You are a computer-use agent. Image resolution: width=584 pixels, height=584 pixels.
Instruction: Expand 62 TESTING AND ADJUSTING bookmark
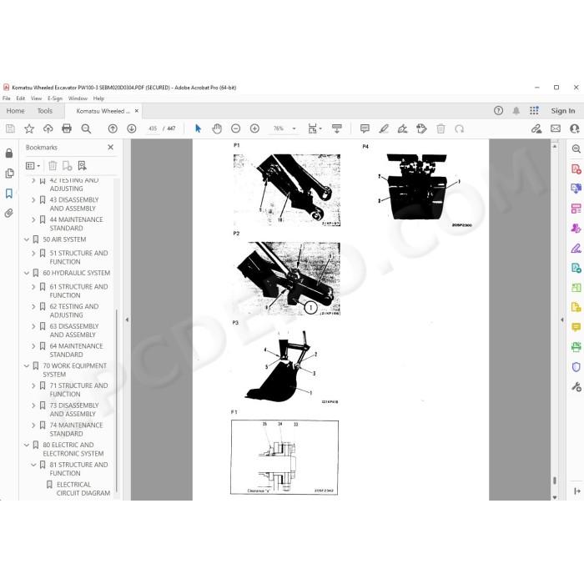[x=33, y=306]
